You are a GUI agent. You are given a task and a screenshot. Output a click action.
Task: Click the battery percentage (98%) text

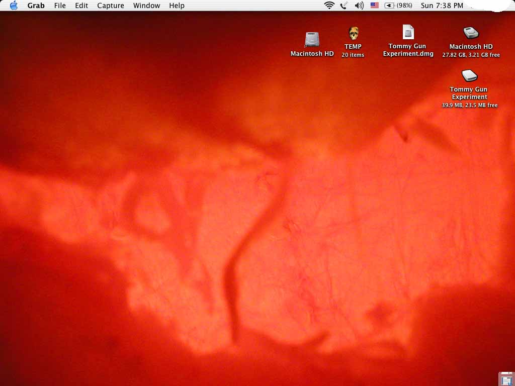[x=404, y=5]
